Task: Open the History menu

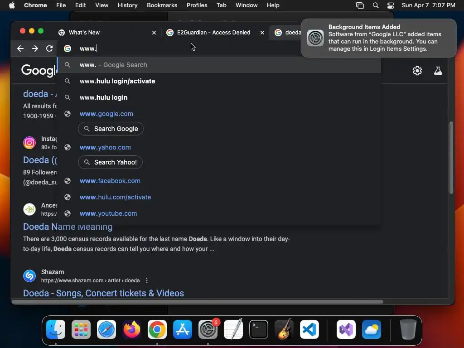Action: 127,5
